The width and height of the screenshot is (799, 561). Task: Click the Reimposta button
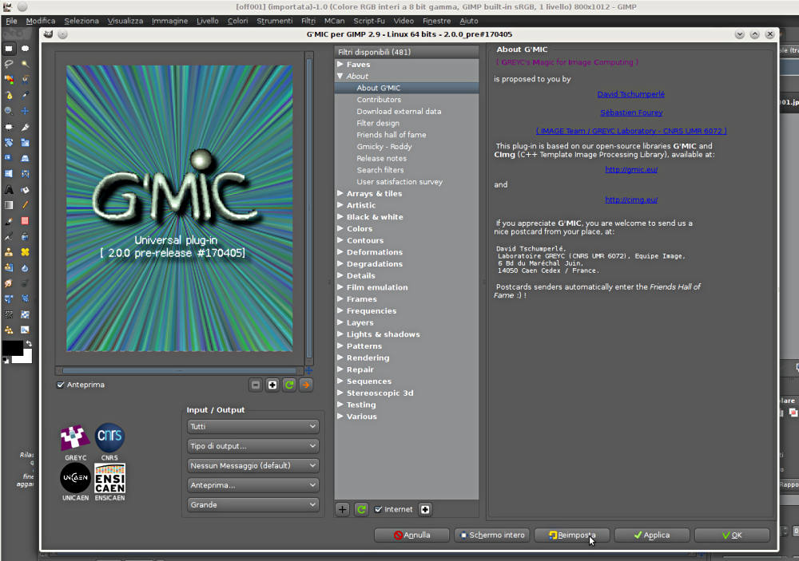[x=572, y=535]
